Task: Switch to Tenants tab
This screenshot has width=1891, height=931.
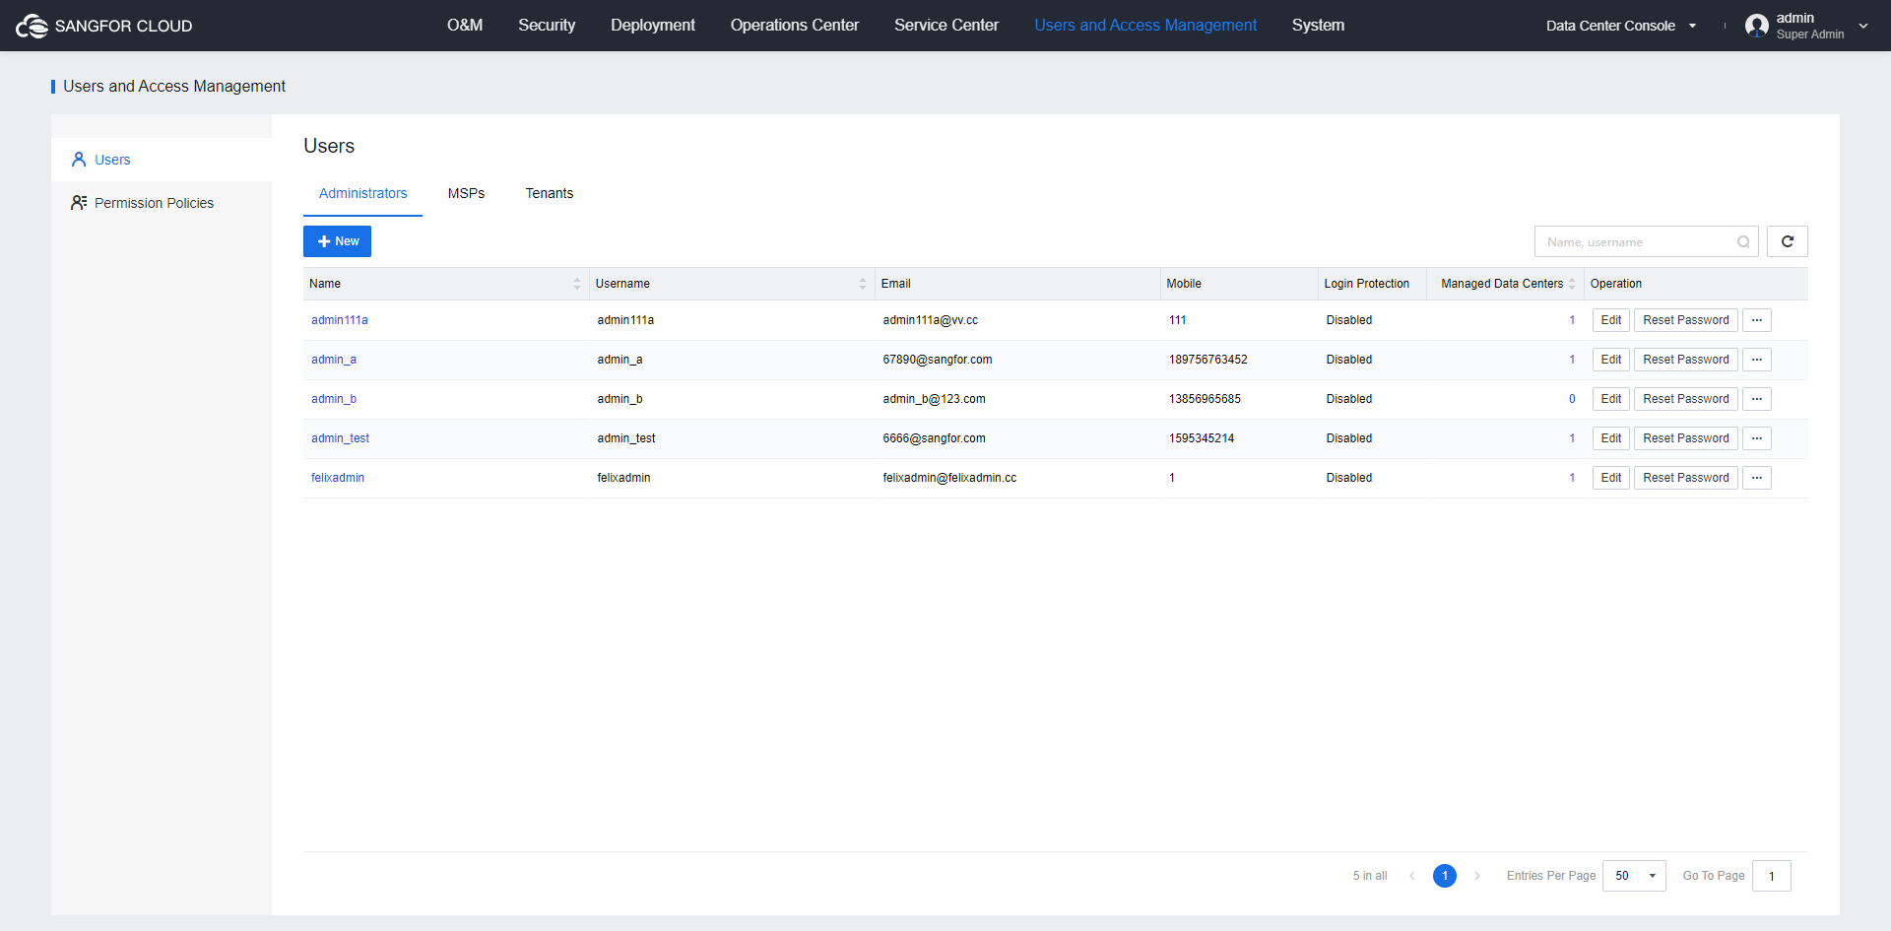Action: coord(550,194)
